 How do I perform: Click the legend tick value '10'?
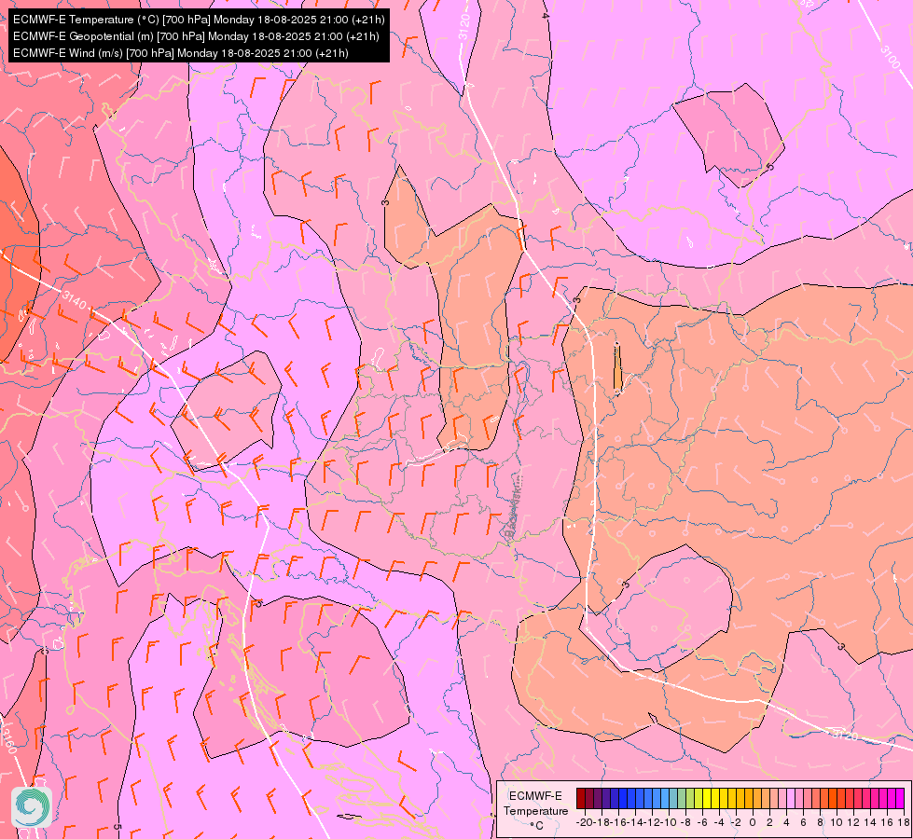(837, 823)
